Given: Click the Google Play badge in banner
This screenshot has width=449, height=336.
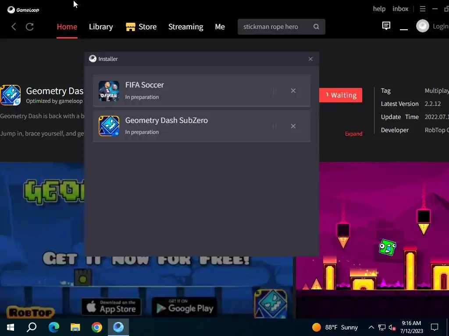Looking at the screenshot, I should click(185, 307).
